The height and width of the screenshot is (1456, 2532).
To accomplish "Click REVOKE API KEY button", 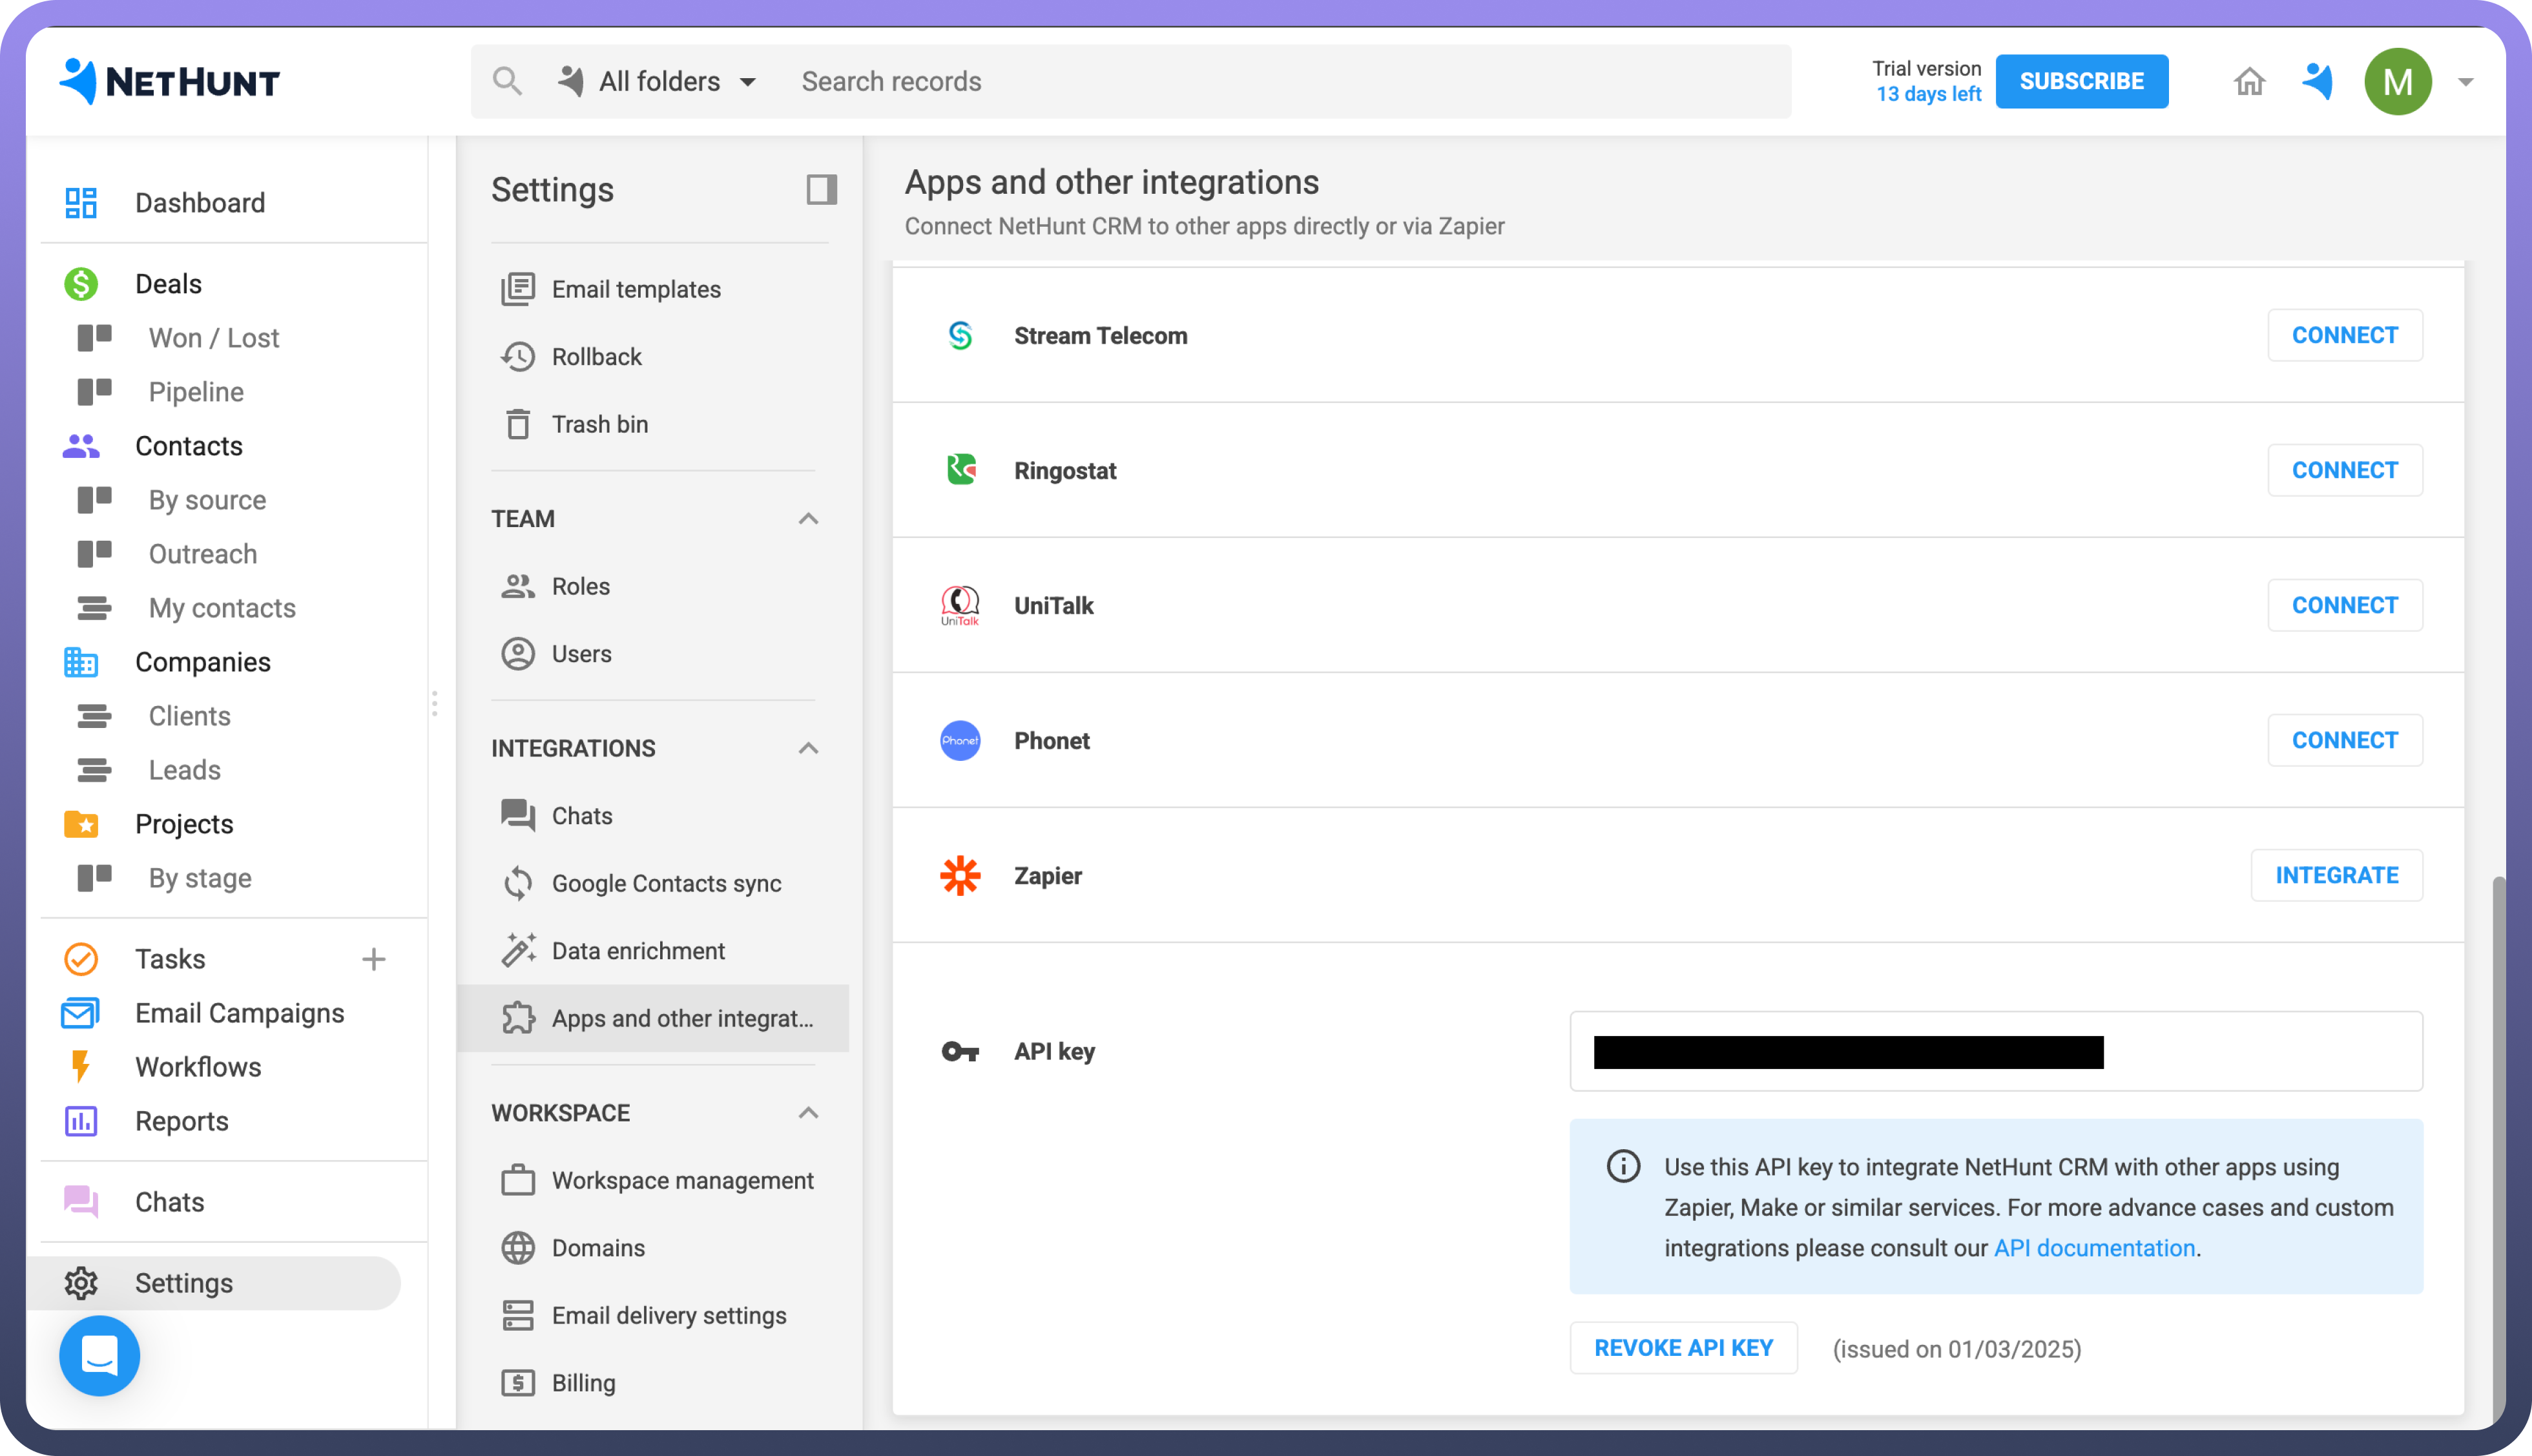I will (1683, 1348).
